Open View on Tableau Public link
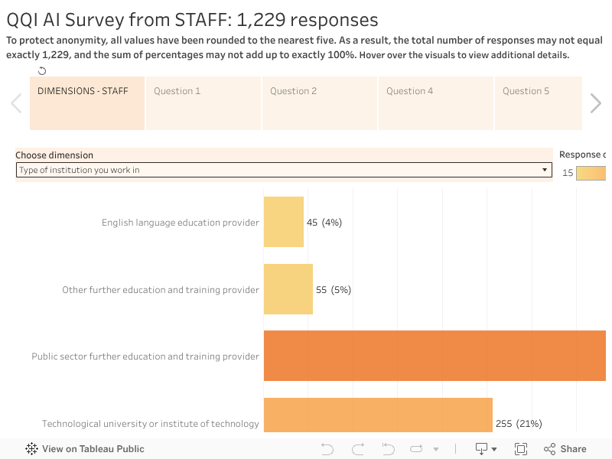The height and width of the screenshot is (459, 612). [x=85, y=449]
